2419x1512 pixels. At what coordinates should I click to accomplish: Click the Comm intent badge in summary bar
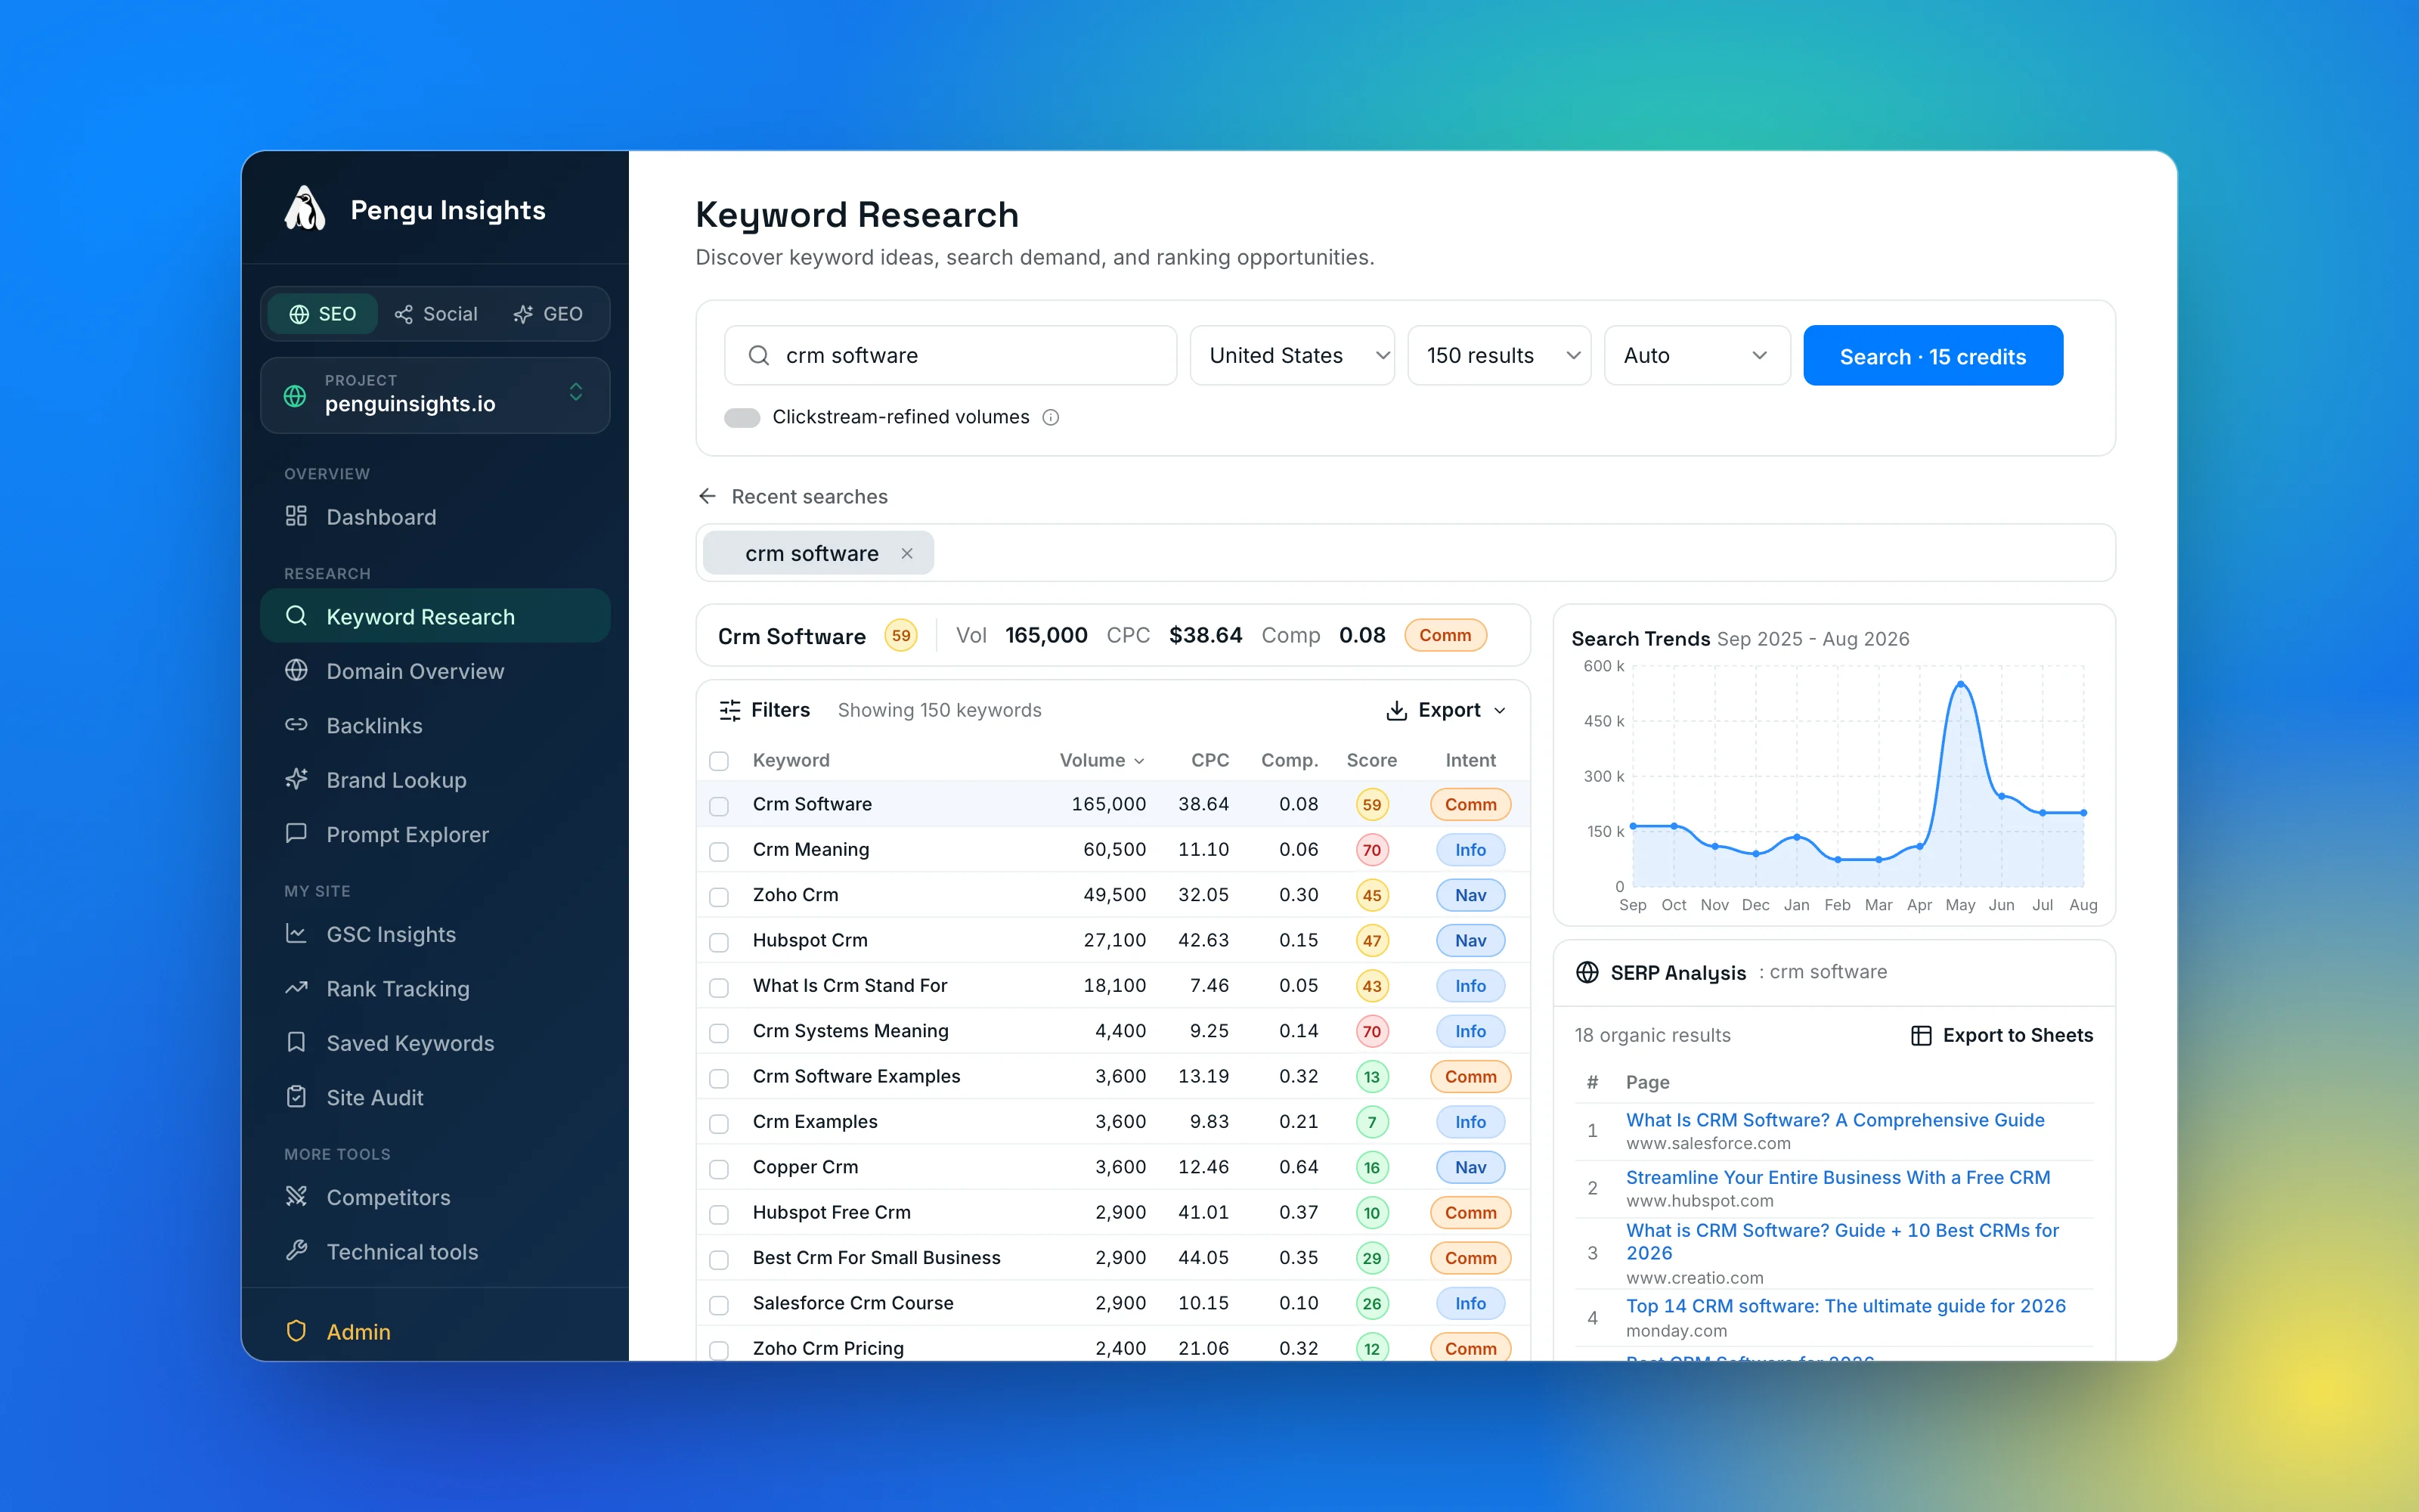click(1445, 635)
